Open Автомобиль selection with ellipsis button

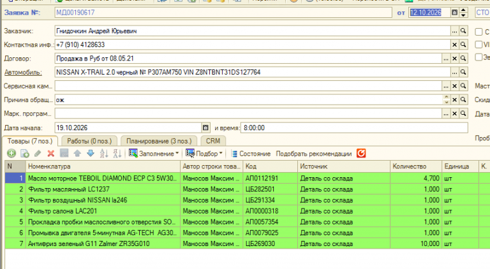454,72
